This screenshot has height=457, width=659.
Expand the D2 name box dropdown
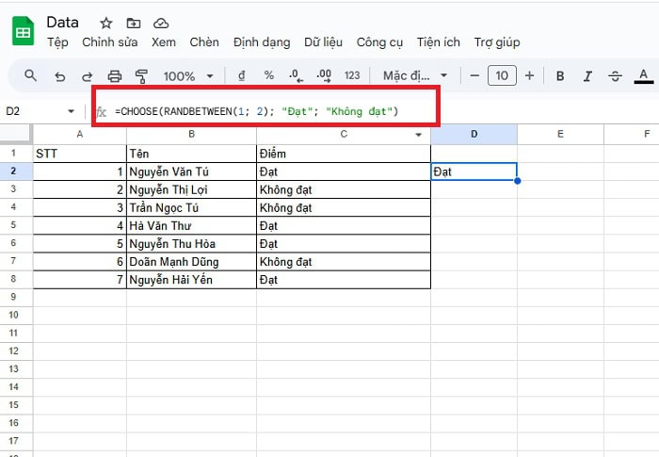point(72,111)
